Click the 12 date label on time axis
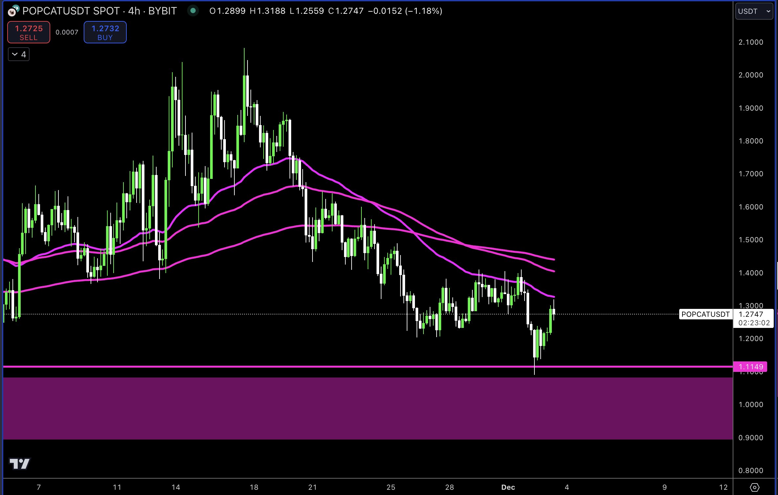This screenshot has height=495, width=778. [724, 487]
